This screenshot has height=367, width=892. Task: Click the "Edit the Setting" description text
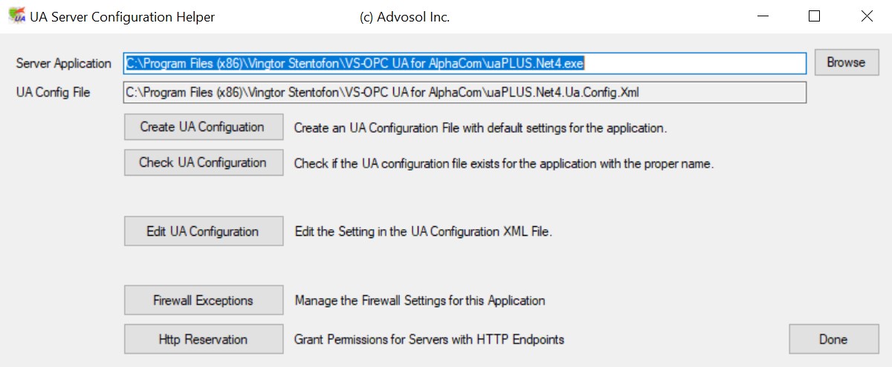click(423, 231)
